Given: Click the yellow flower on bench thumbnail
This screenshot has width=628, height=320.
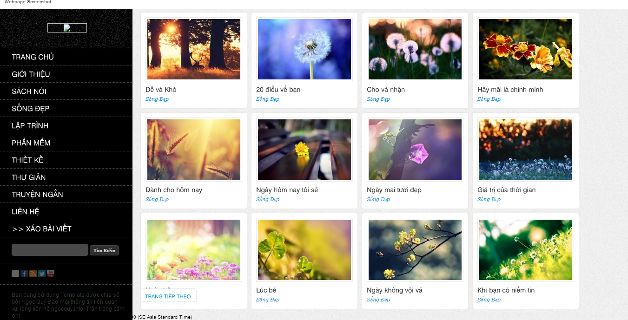Looking at the screenshot, I should pyautogui.click(x=304, y=150).
